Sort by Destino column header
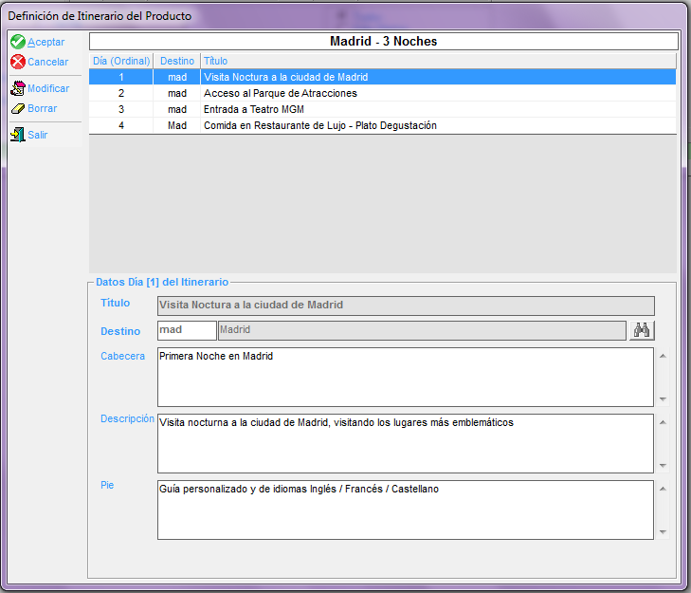This screenshot has width=691, height=593. pyautogui.click(x=177, y=61)
